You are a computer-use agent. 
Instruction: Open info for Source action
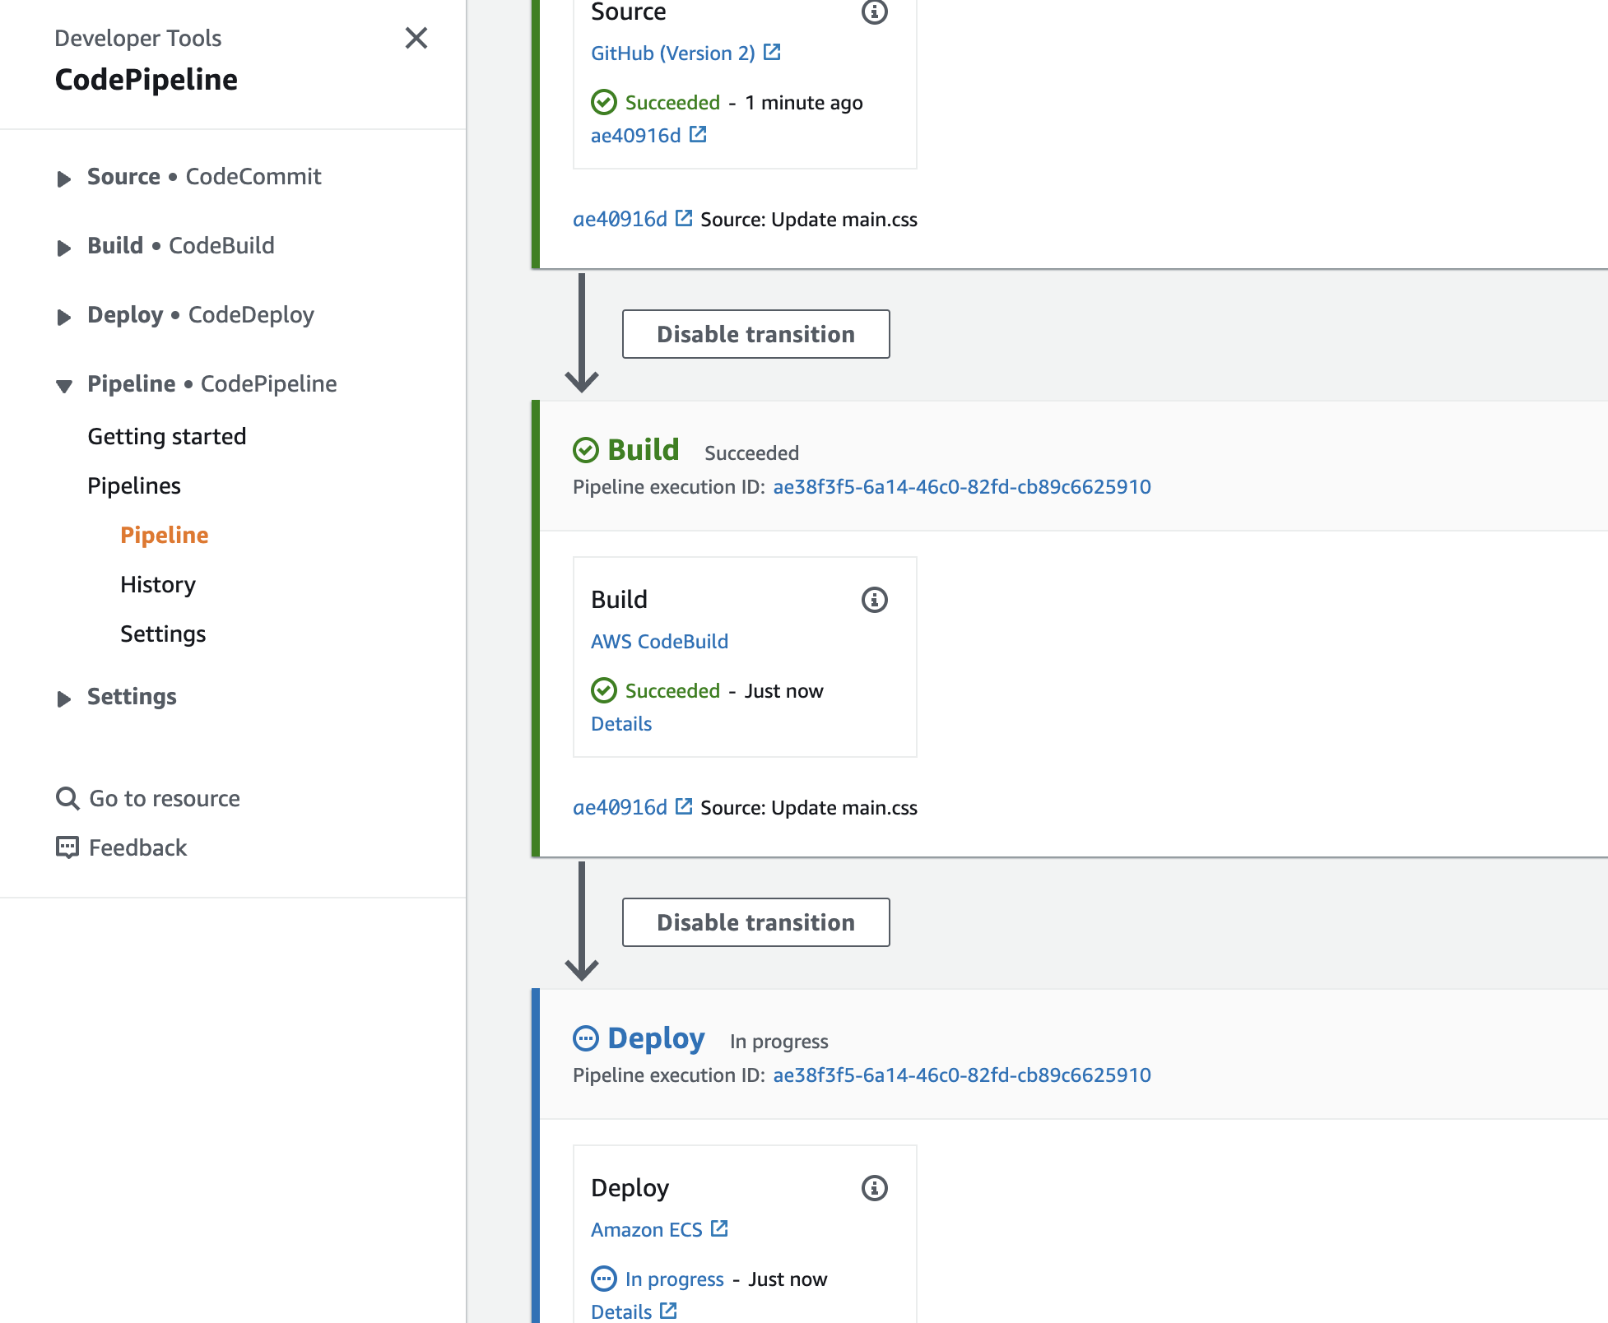tap(874, 12)
